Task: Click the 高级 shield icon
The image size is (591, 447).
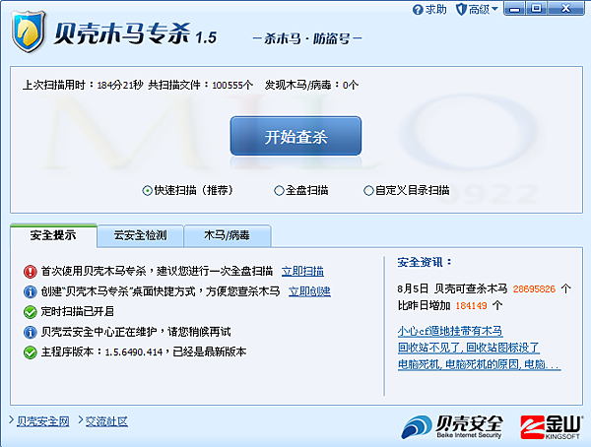Action: [x=461, y=10]
